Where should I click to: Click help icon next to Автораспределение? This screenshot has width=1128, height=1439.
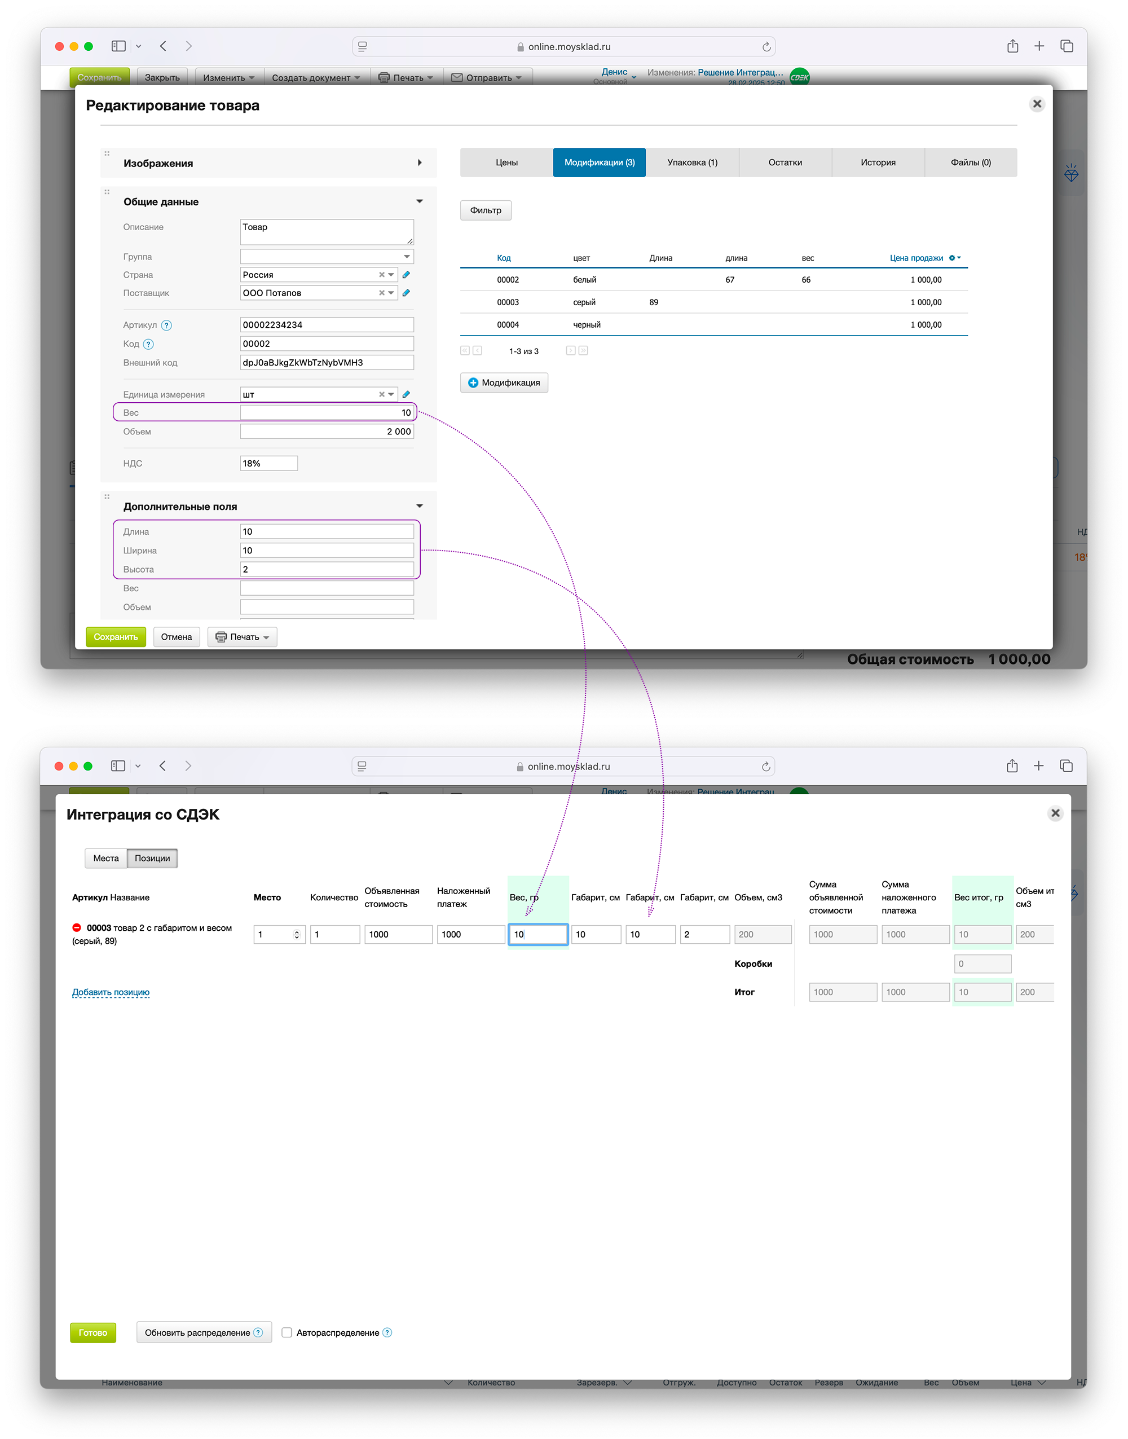pos(387,1332)
